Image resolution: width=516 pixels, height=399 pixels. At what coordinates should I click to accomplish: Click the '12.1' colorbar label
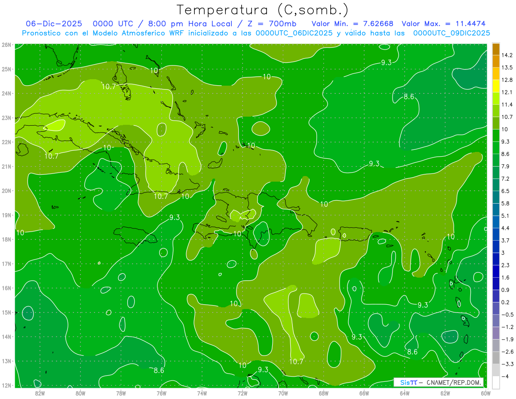[x=507, y=92]
